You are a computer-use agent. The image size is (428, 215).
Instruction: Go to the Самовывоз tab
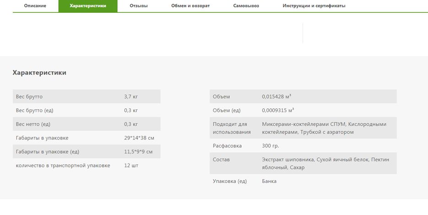click(x=246, y=6)
